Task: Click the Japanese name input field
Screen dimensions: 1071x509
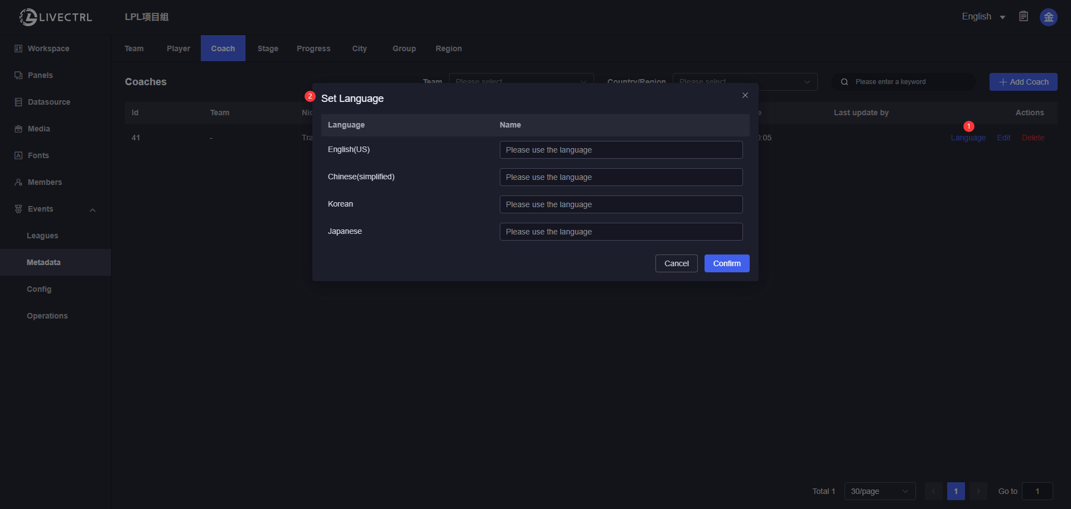Action: pyautogui.click(x=620, y=232)
